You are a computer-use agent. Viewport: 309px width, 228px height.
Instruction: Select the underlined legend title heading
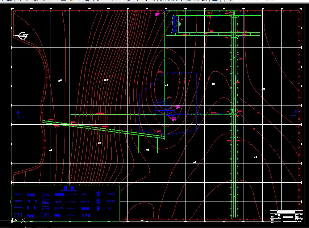(69, 188)
